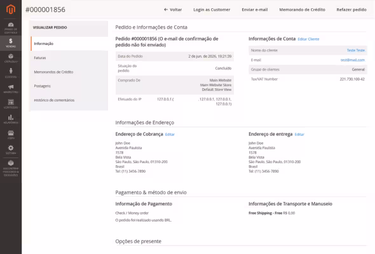Viewport: 375px width, 254px height.
Task: Click Login as Customer button
Action: tap(212, 10)
